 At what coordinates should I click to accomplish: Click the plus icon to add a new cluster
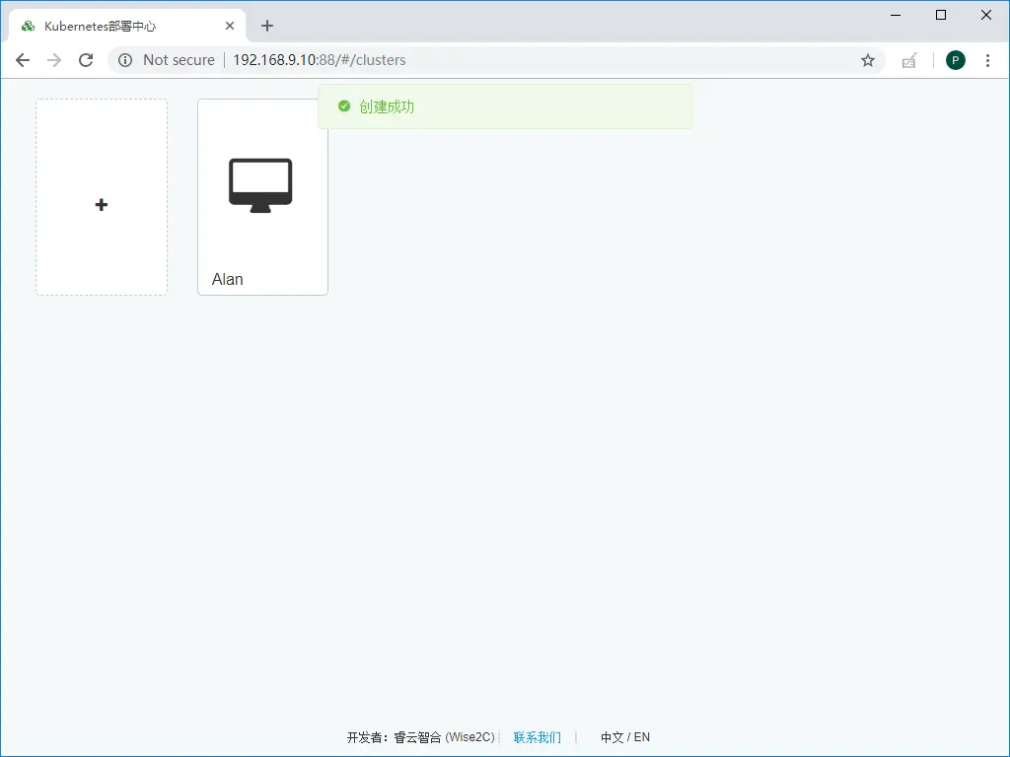(x=101, y=204)
